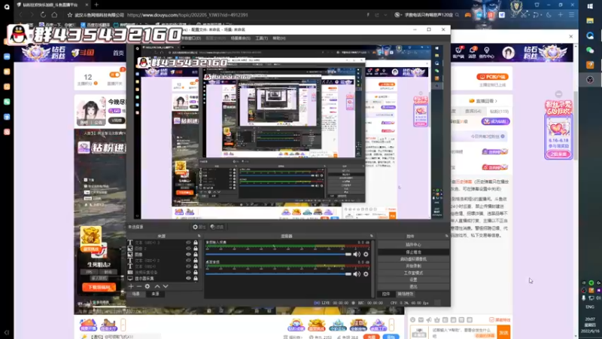Collapse the promotion banner with minus circle
This screenshot has height=339, width=602.
coord(558,93)
